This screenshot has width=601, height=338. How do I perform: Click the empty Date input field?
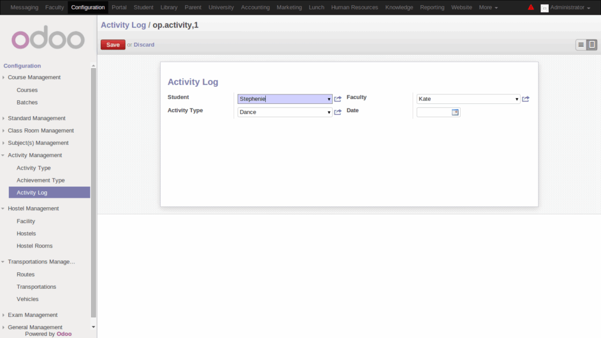coord(434,112)
